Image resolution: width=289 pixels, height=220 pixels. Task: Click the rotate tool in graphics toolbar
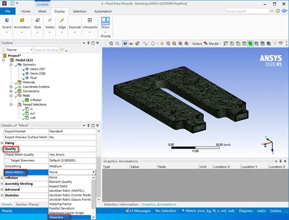[x=153, y=43]
